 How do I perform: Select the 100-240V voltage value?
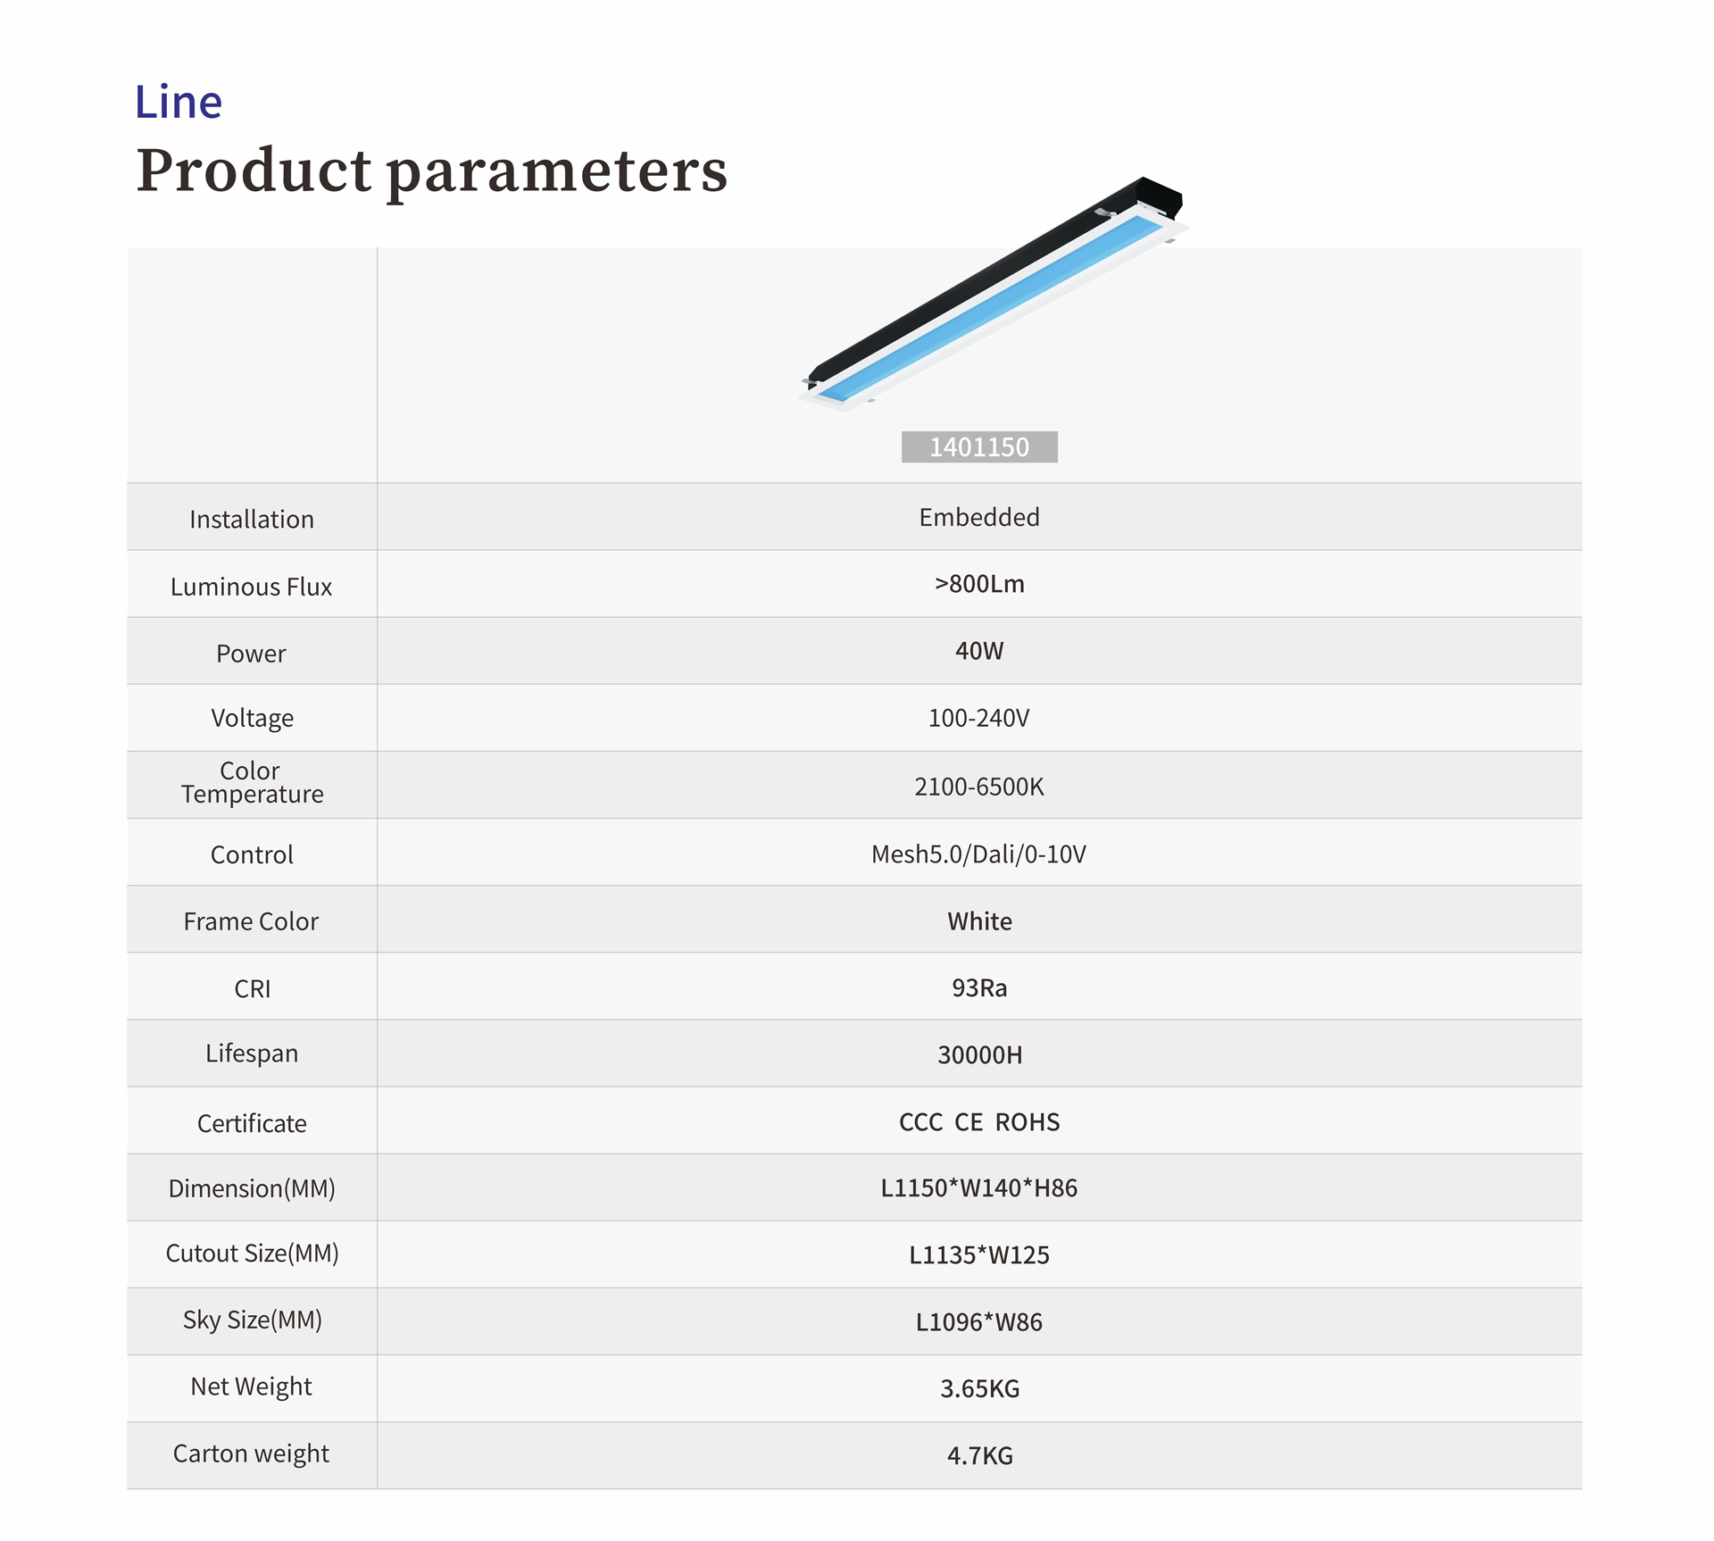978,718
